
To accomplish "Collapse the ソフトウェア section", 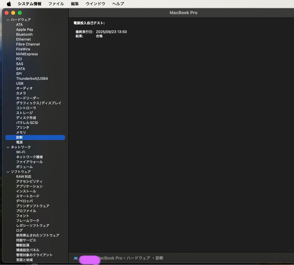I will tap(8, 171).
